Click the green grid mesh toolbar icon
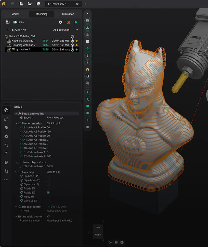The image size is (208, 247). click(x=87, y=120)
